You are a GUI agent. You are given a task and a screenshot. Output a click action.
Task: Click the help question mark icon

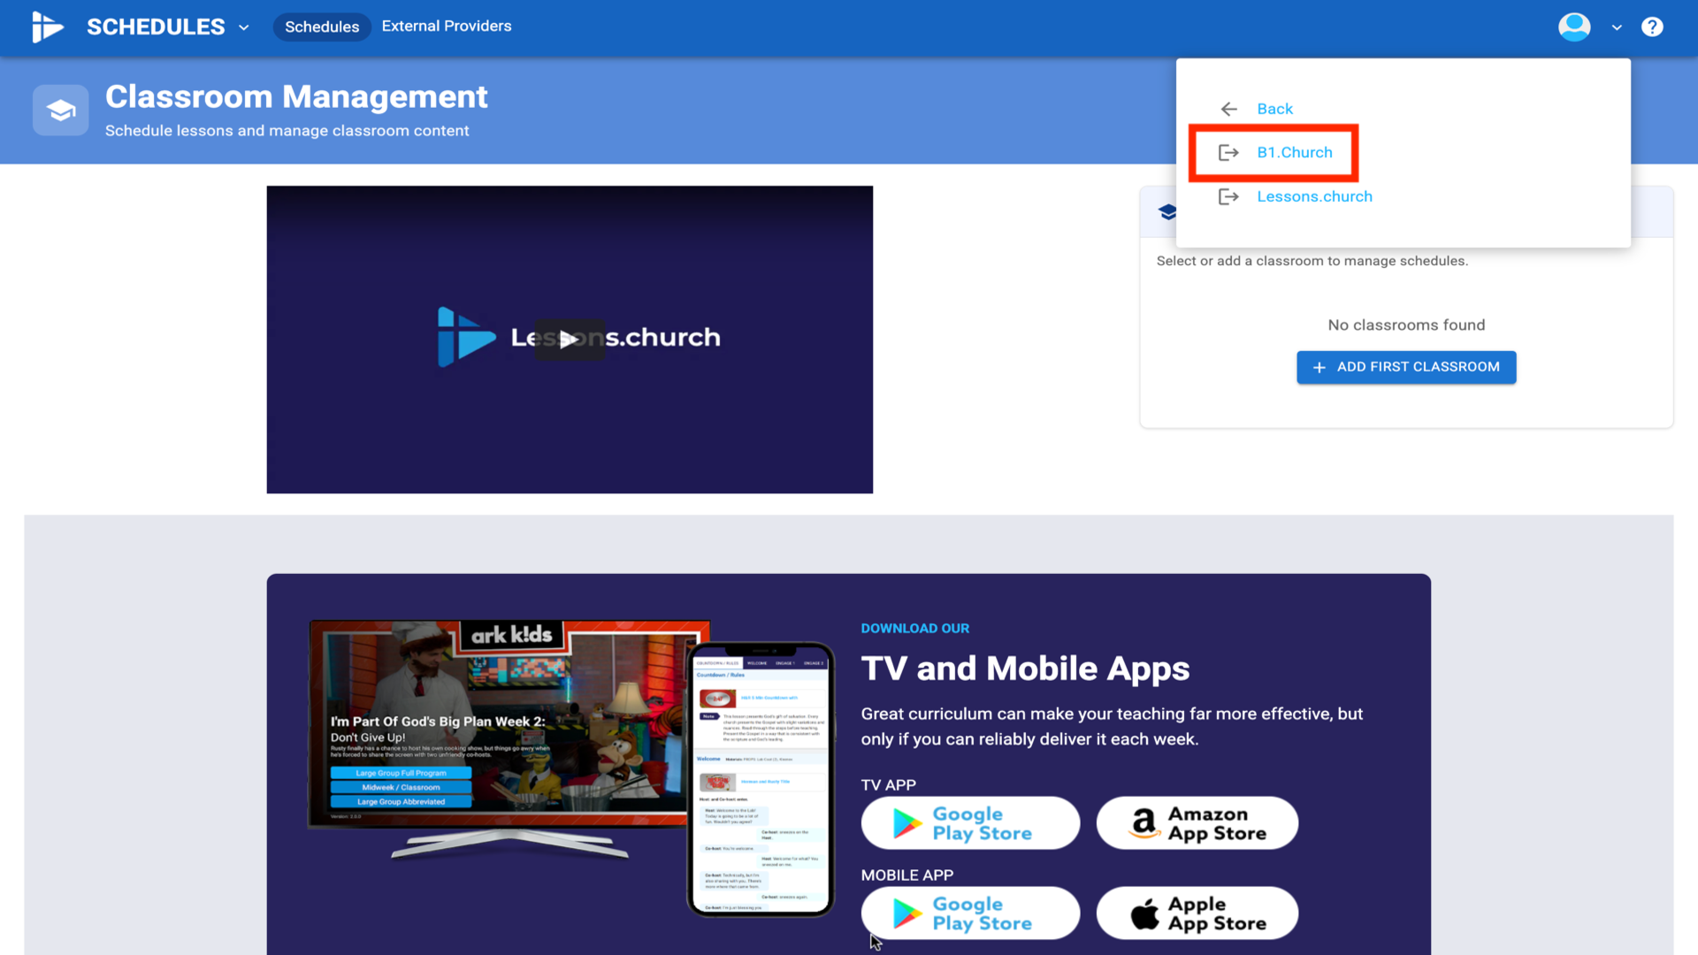pos(1652,27)
